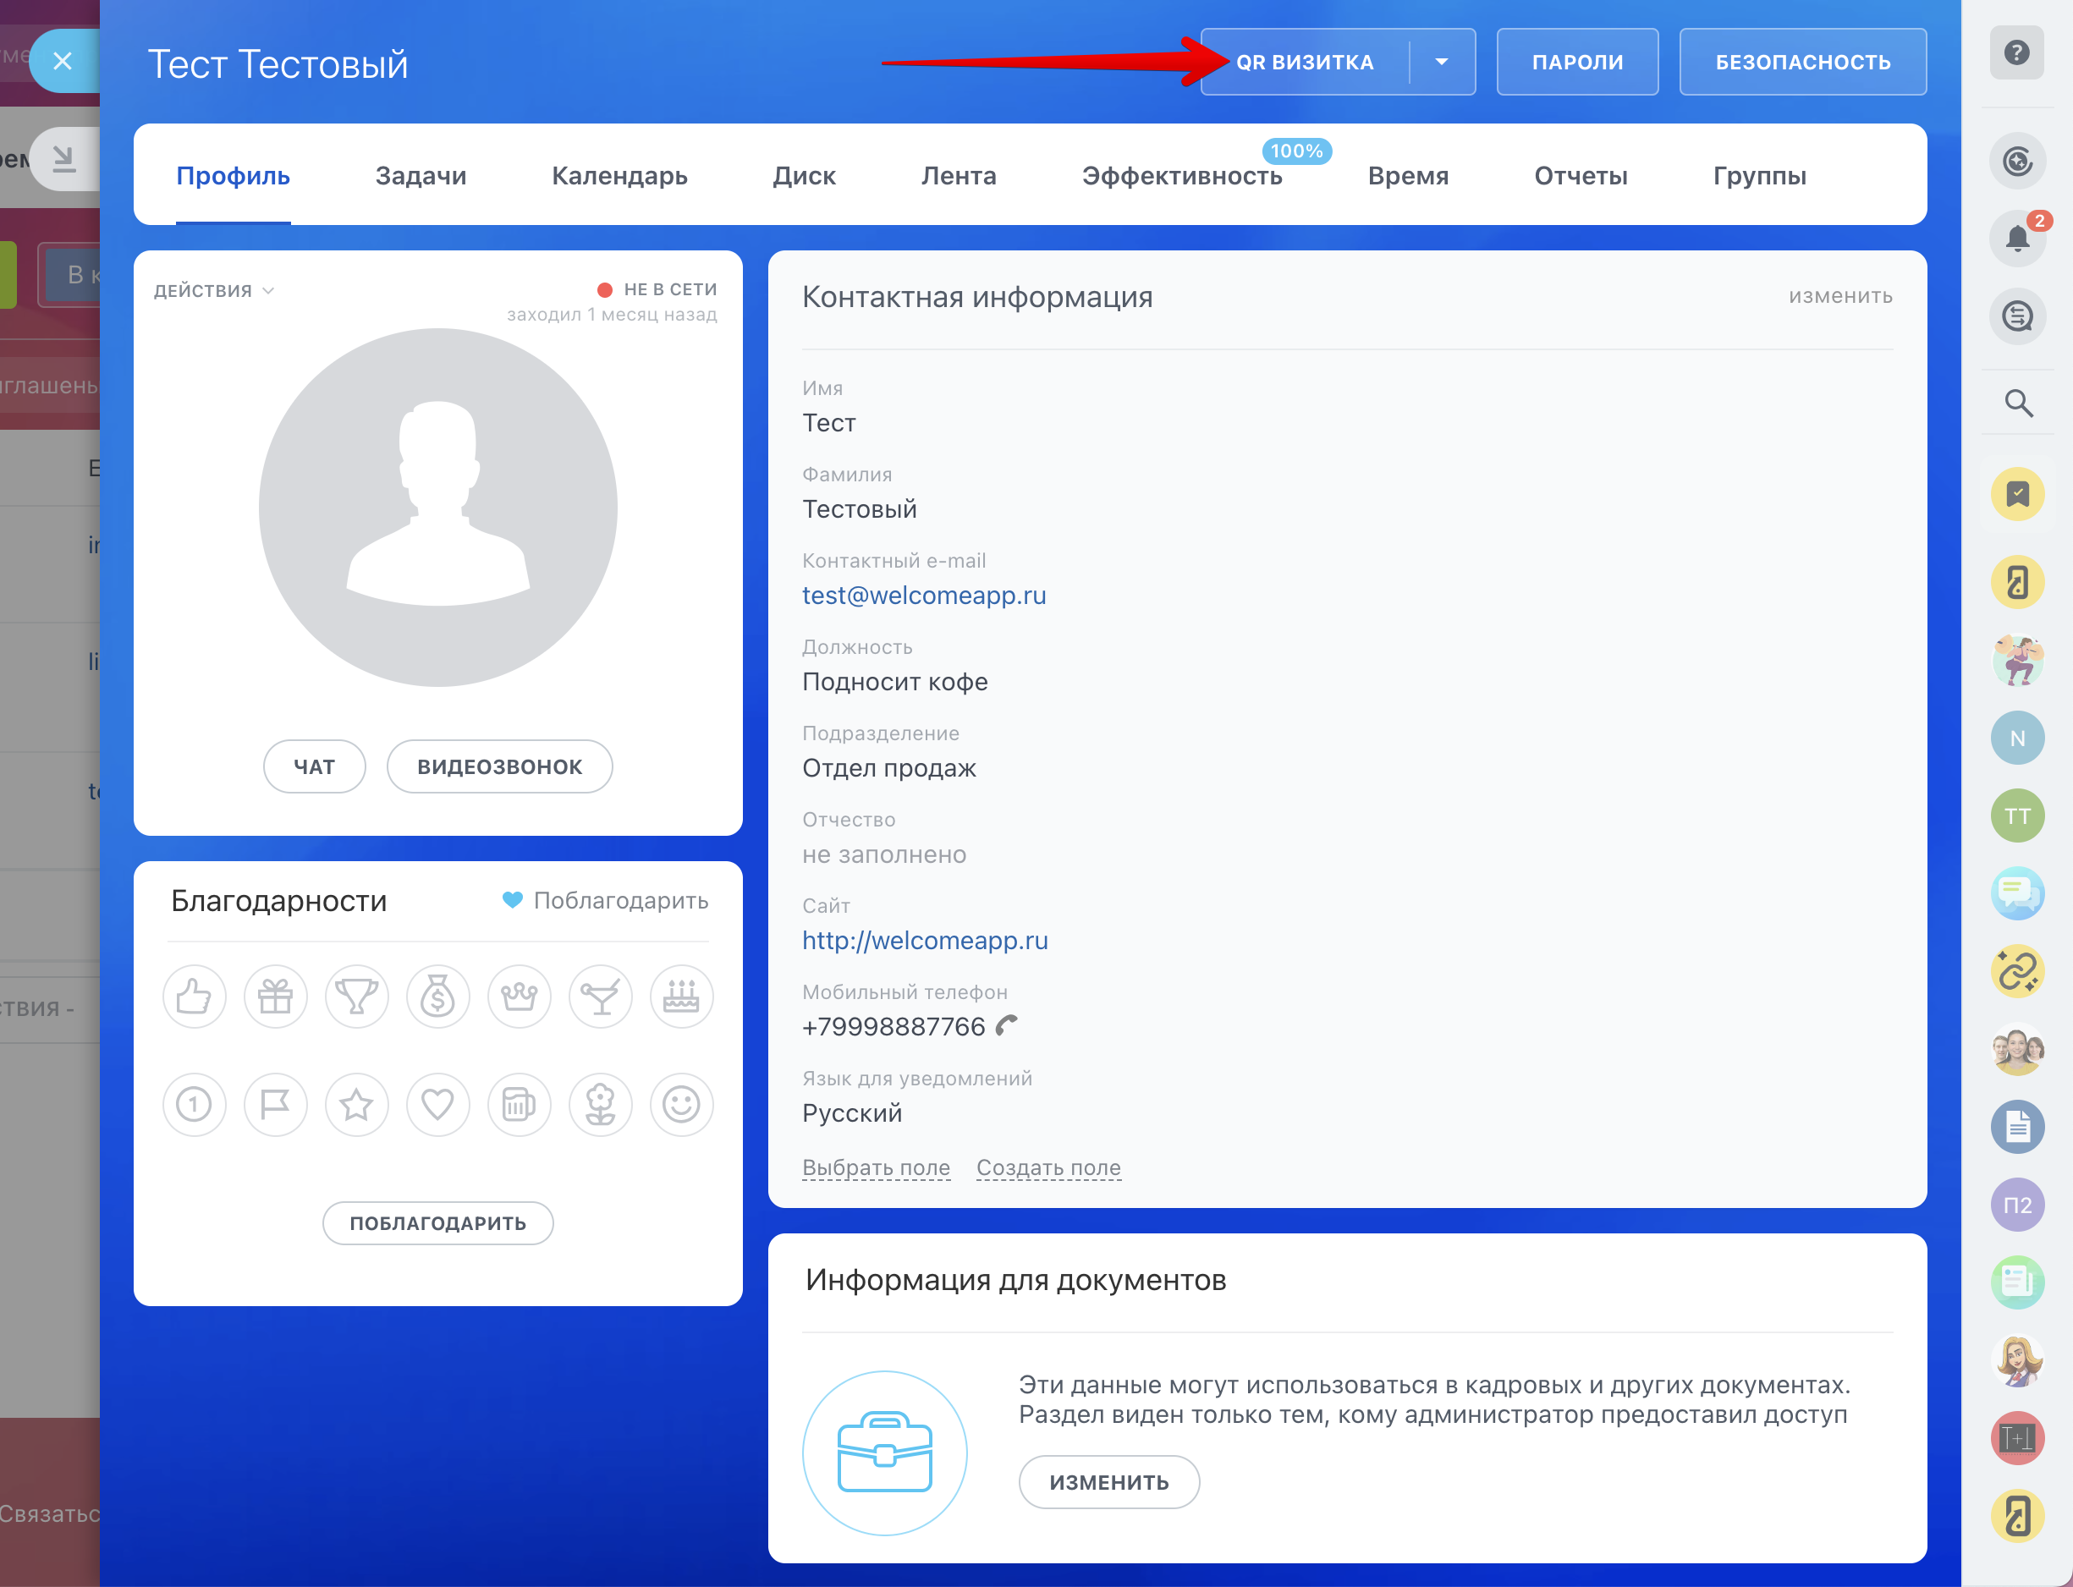Click the user avatar placeholder image

click(437, 508)
